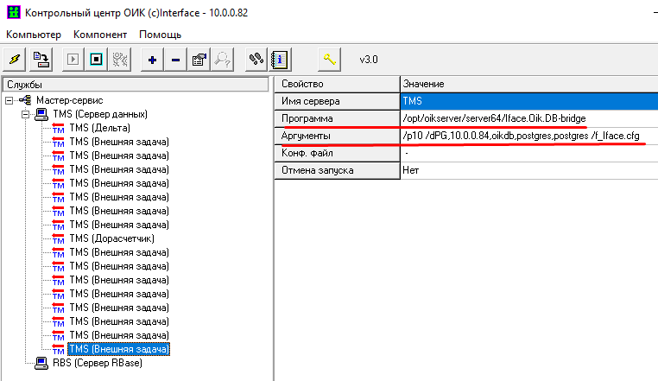Image resolution: width=658 pixels, height=381 pixels.
Task: Click the minus remove icon
Action: coord(175,60)
